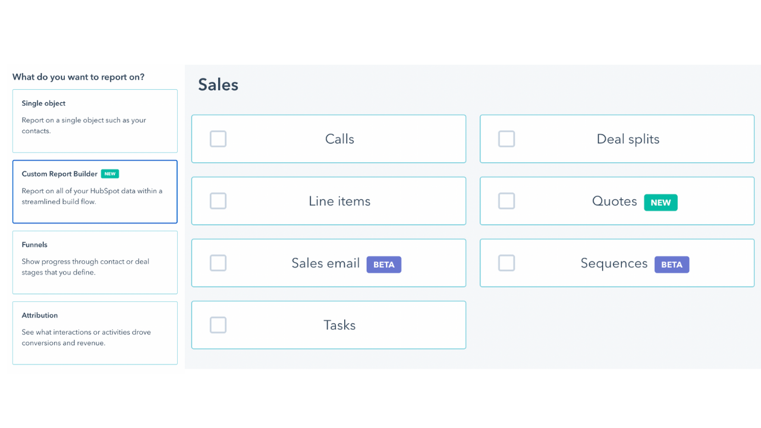Screen dimensions: 761x428
Task: Click the BETA badge beside Sequences
Action: point(672,265)
